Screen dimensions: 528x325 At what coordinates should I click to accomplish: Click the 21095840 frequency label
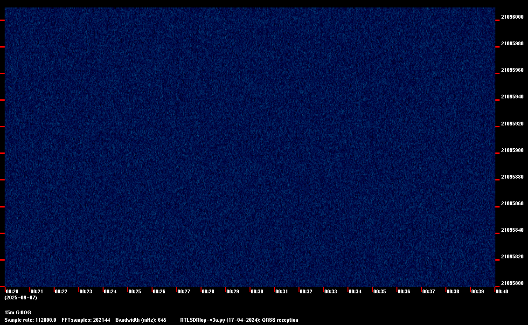(512, 230)
